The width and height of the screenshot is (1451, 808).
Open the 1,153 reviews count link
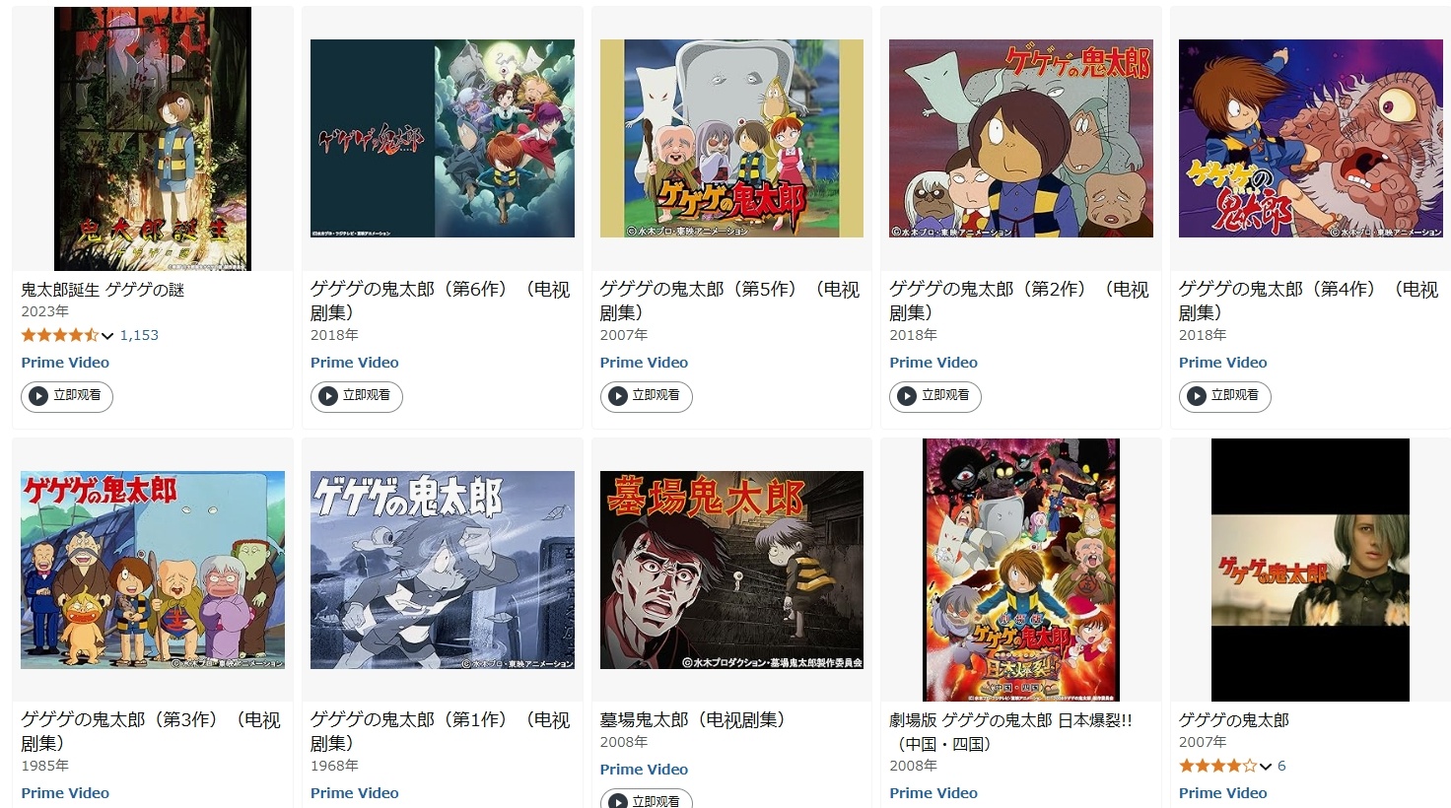click(139, 335)
